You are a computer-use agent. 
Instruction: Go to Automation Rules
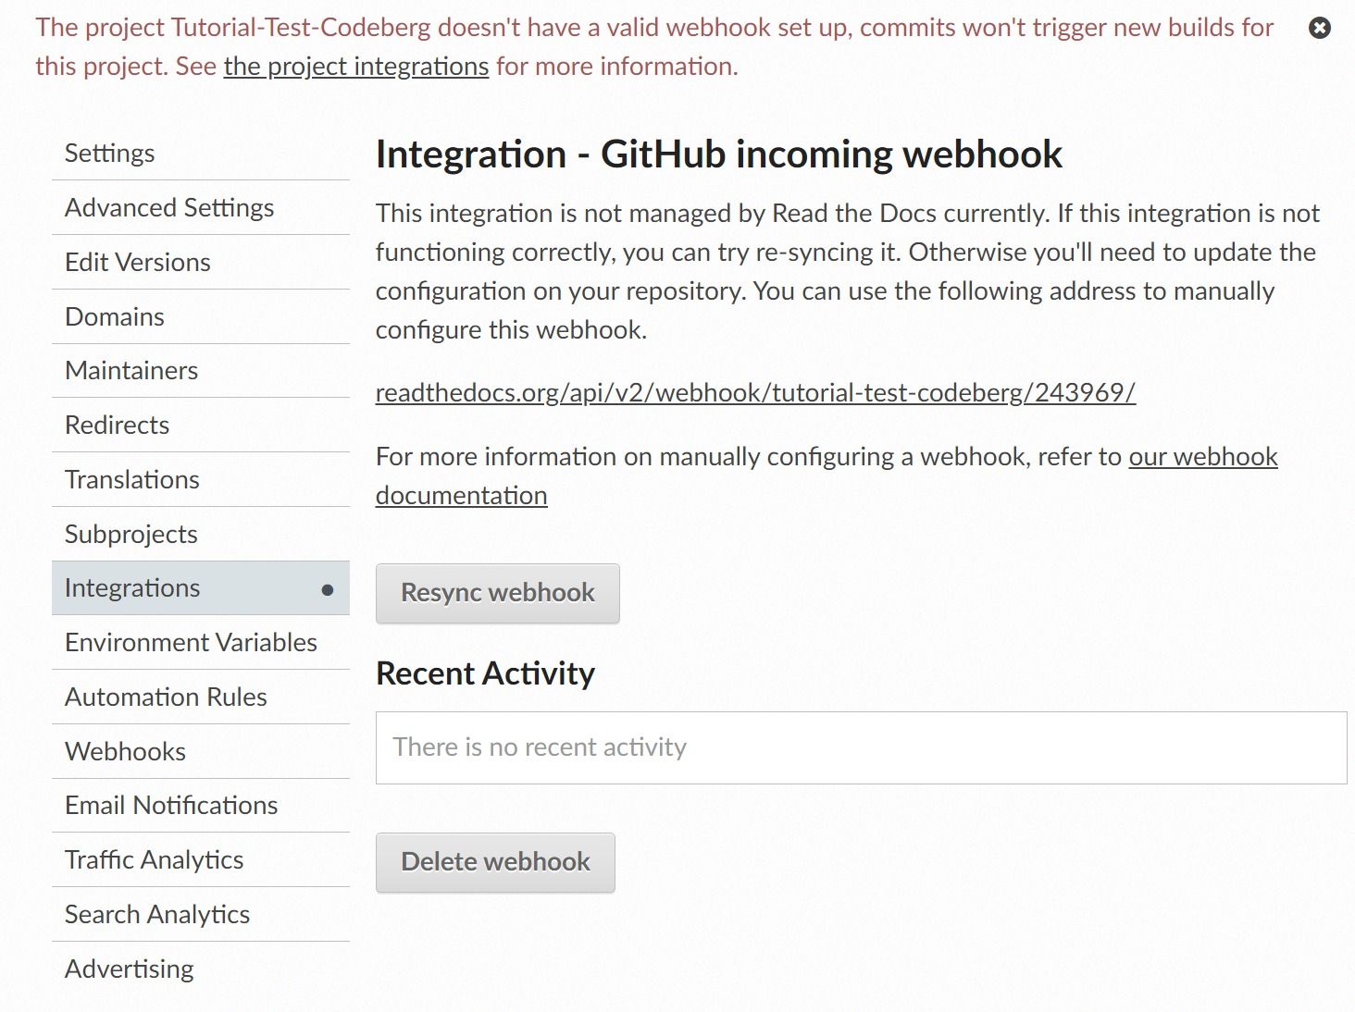pyautogui.click(x=165, y=697)
